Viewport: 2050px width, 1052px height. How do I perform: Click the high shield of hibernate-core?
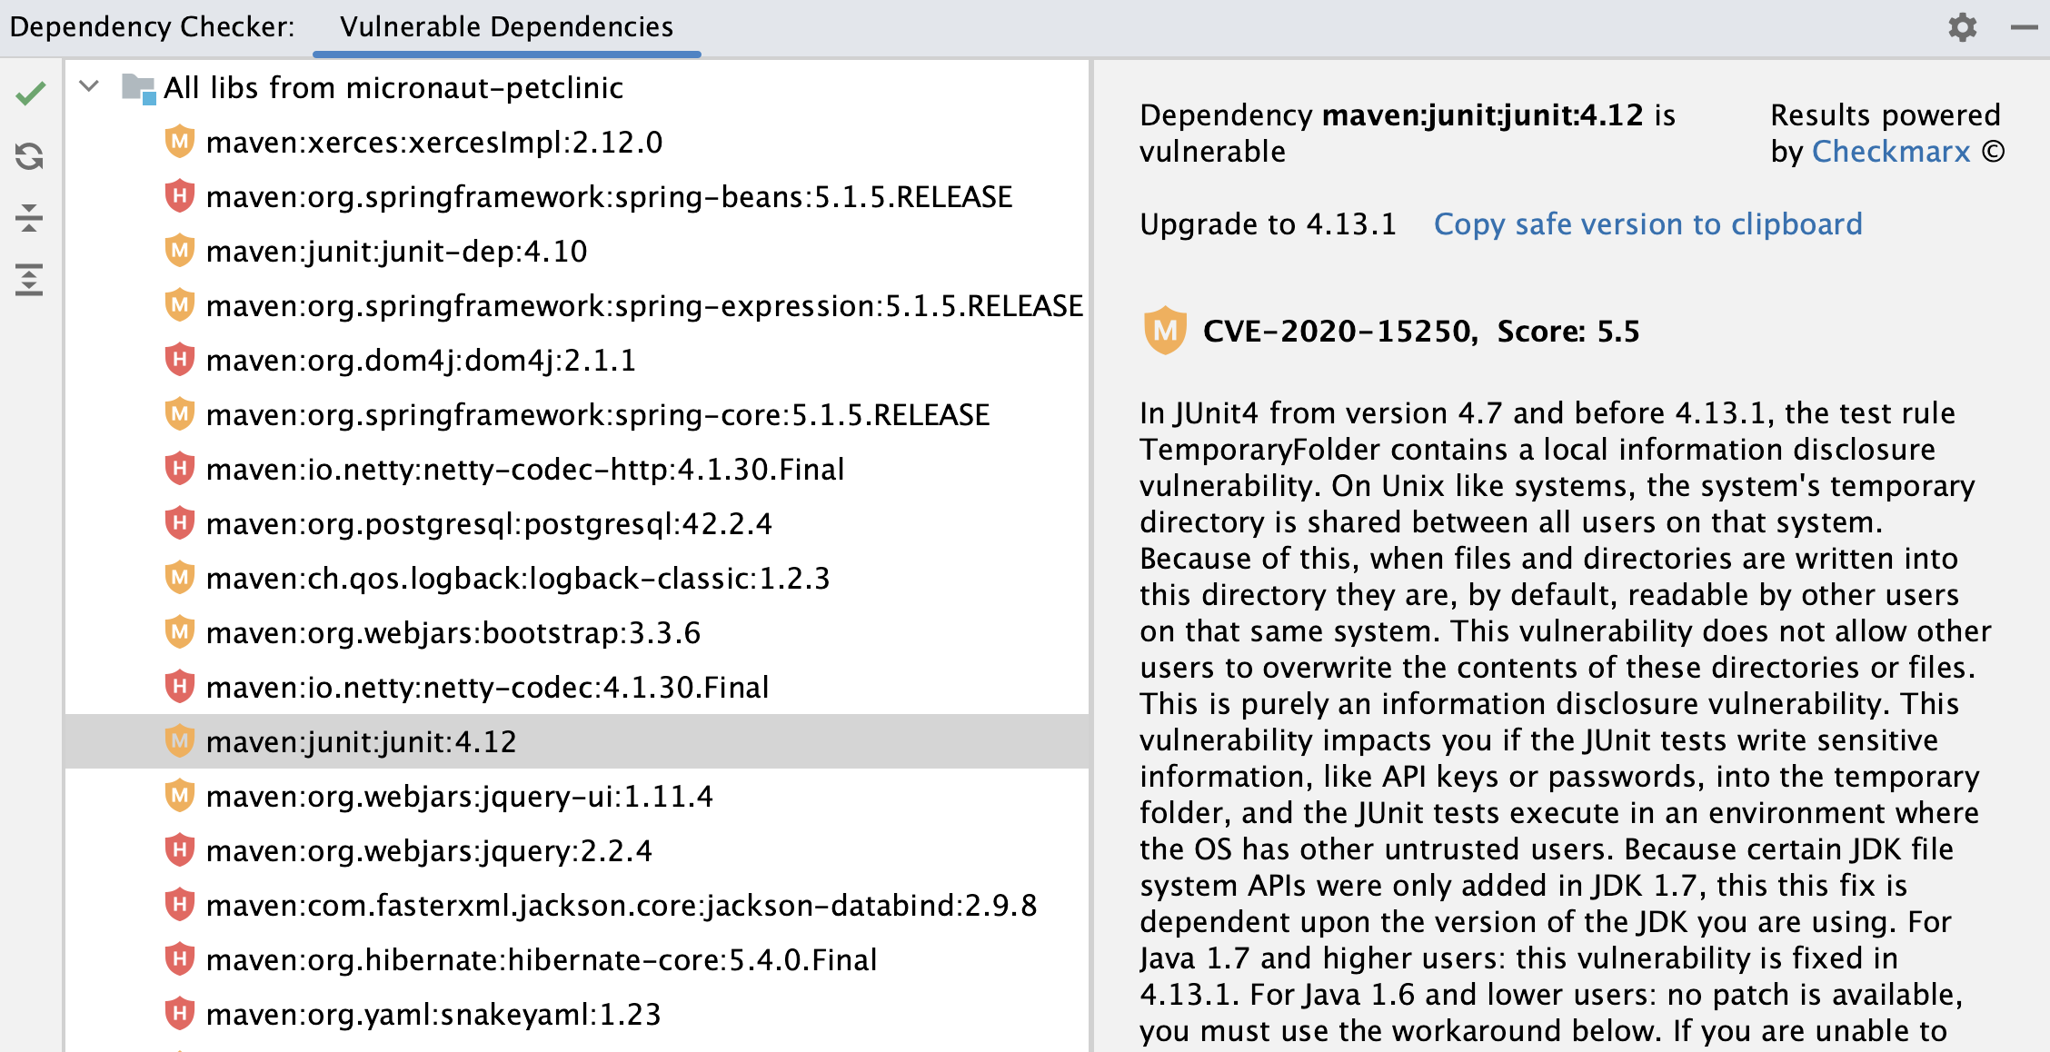(180, 959)
